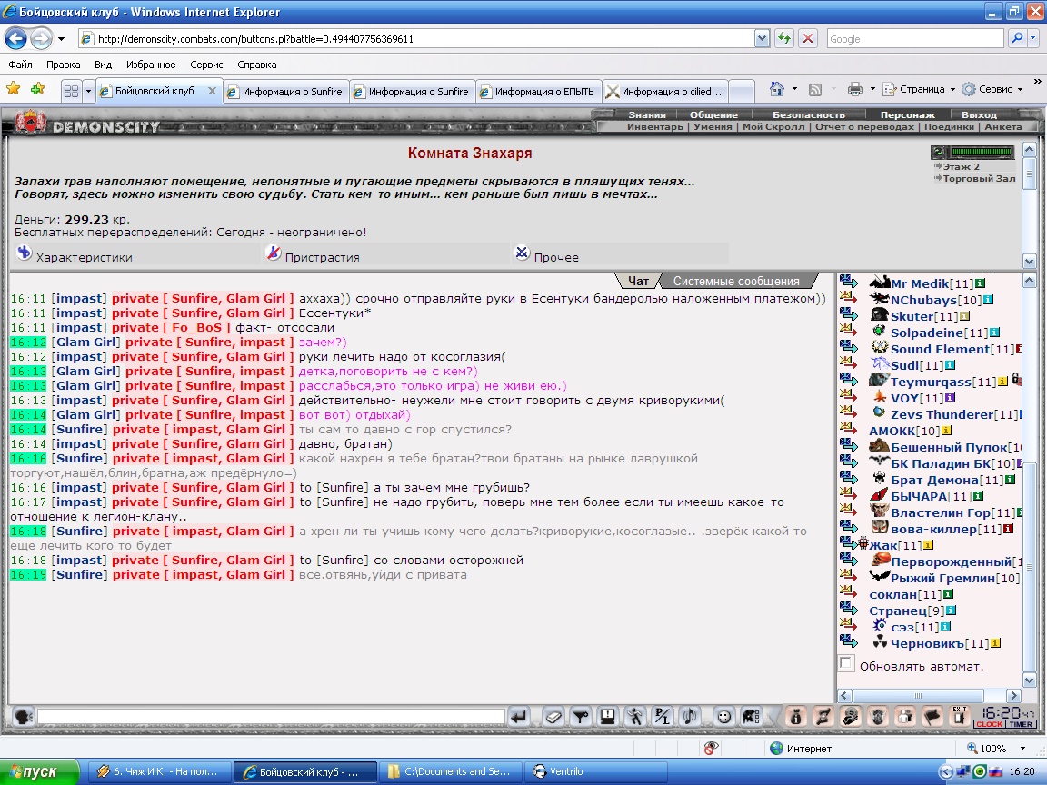Open the Quick Tabs dropdown arrow
Image resolution: width=1047 pixels, height=785 pixels.
pyautogui.click(x=88, y=91)
